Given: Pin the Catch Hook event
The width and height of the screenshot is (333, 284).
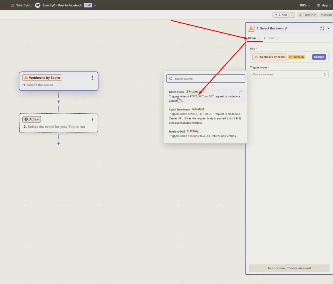Looking at the screenshot, I should point(240,91).
